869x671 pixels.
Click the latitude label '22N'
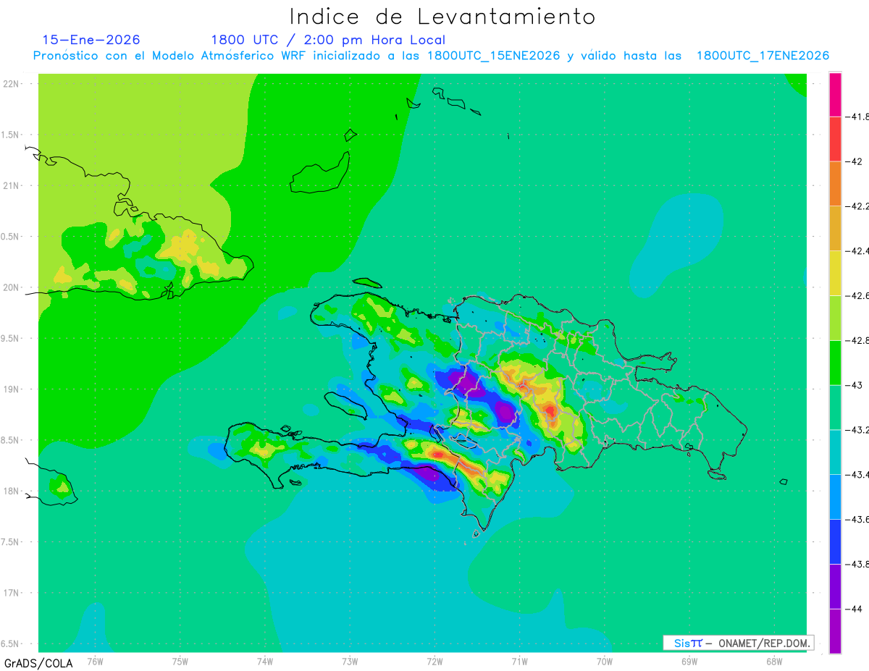[11, 84]
